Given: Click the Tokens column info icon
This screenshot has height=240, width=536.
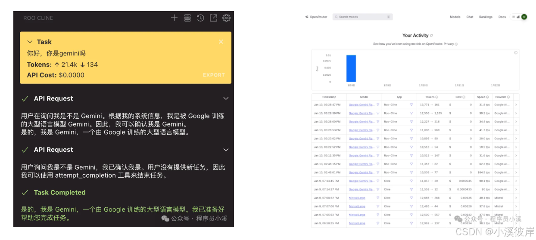Looking at the screenshot, I should pyautogui.click(x=437, y=97).
